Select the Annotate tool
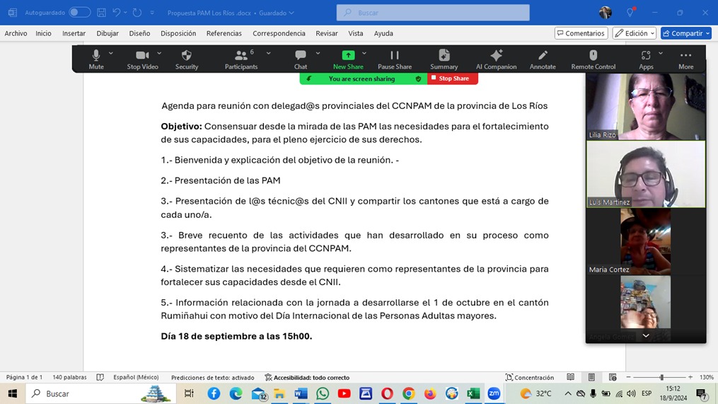718x404 pixels. coord(543,59)
